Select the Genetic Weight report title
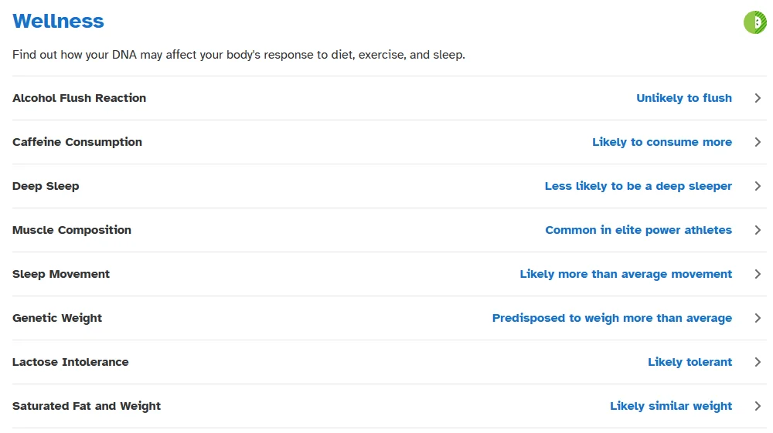This screenshot has height=433, width=773. (57, 318)
